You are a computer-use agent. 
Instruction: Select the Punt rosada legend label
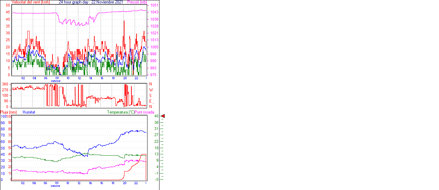point(144,112)
